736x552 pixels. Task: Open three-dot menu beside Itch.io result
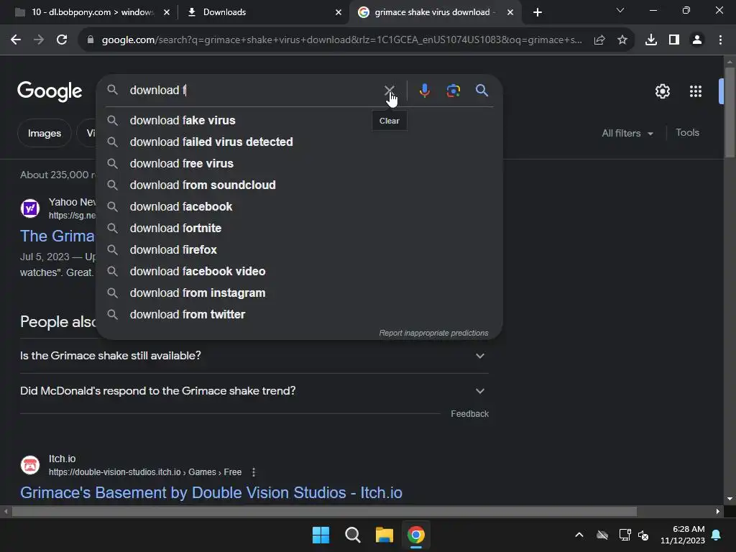[254, 472]
